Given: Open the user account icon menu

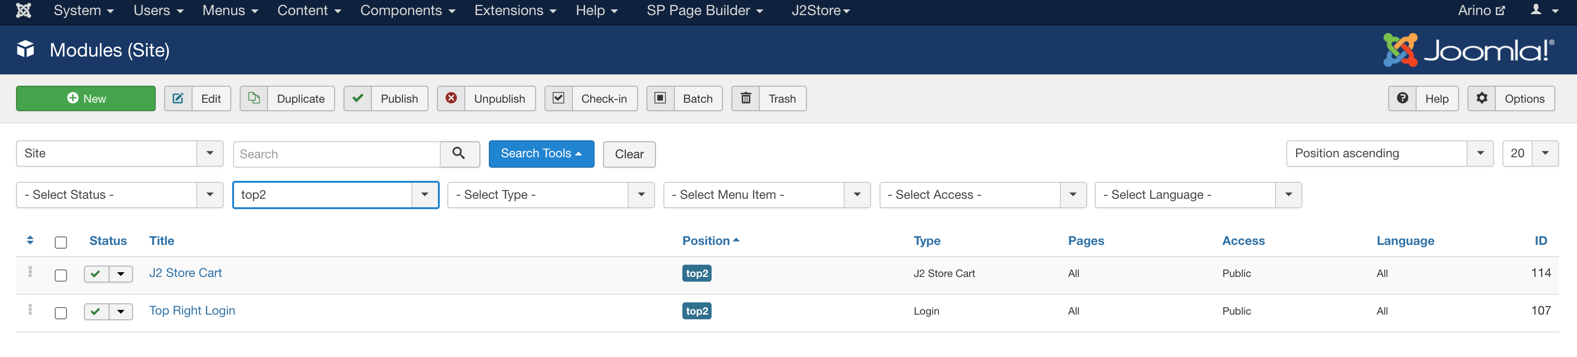Looking at the screenshot, I should coord(1543,10).
